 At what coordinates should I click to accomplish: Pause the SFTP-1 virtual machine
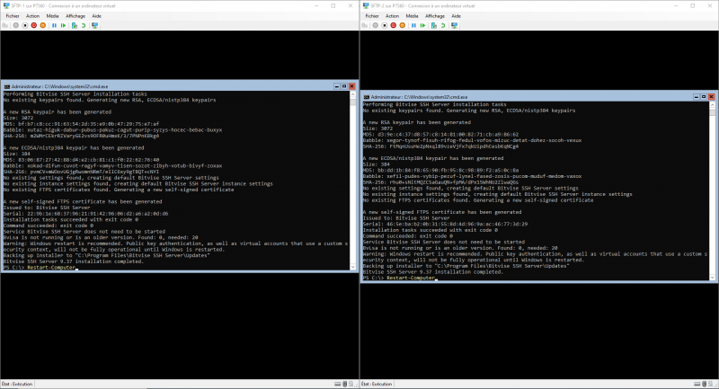(x=54, y=25)
